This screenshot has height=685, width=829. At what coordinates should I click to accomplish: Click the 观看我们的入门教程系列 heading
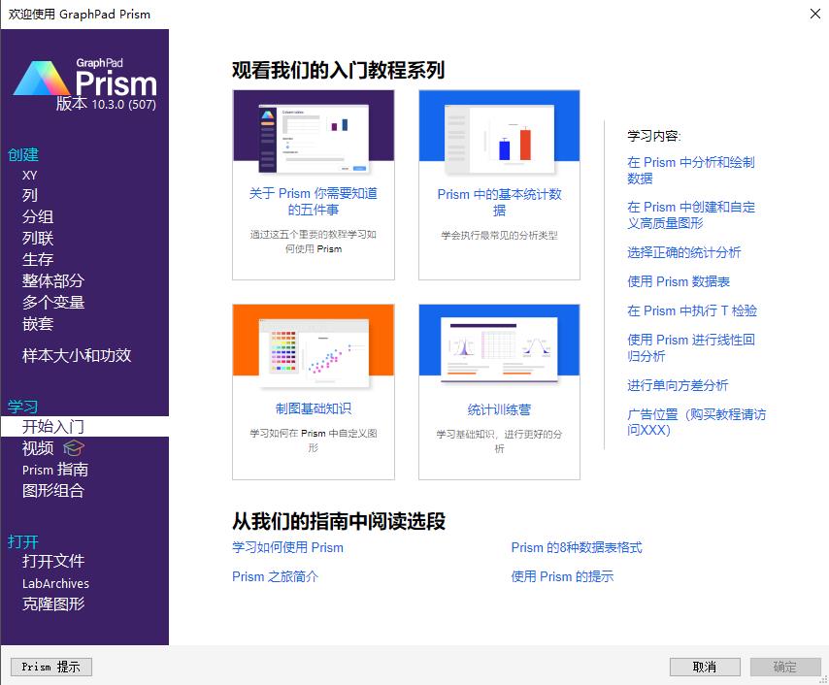(339, 70)
